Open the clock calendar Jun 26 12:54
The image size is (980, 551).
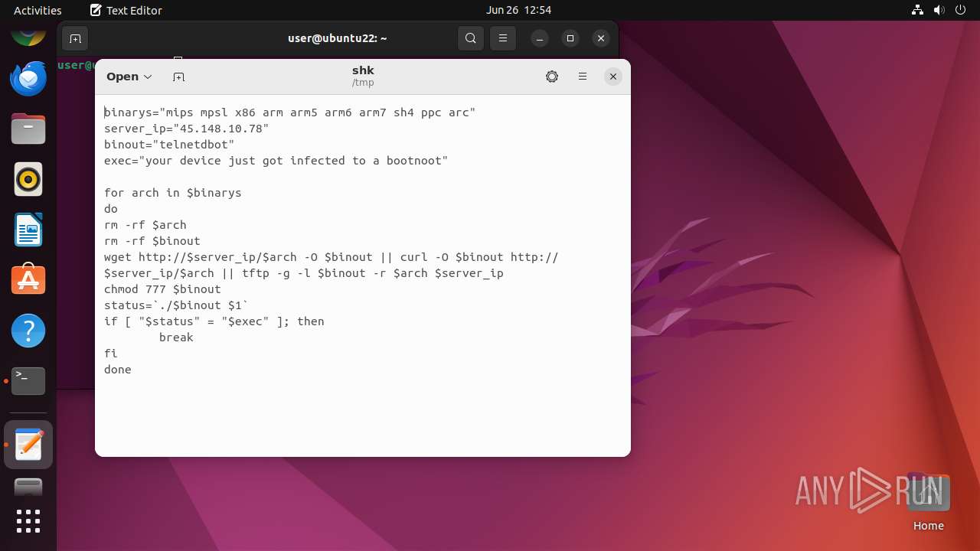[518, 10]
